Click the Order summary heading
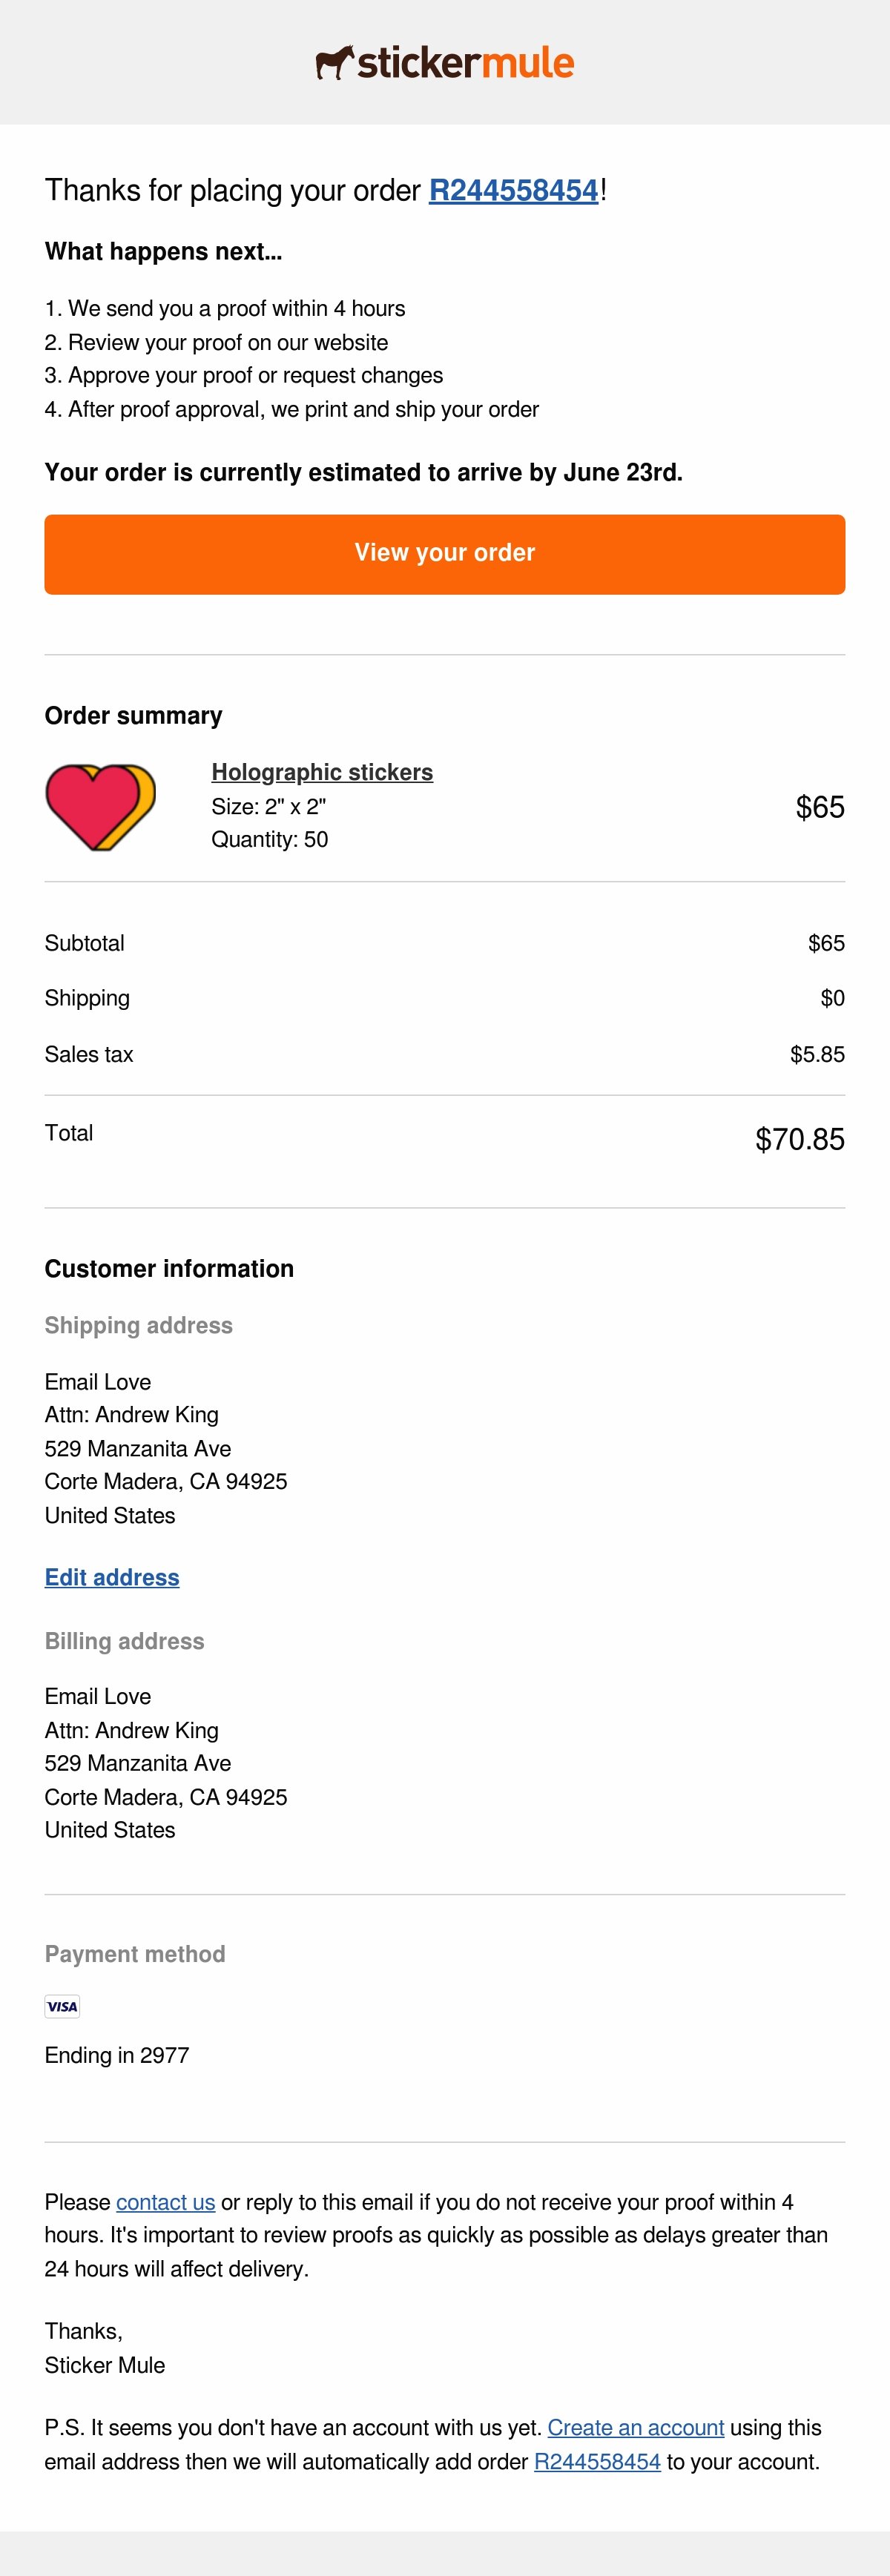The height and width of the screenshot is (2576, 890). 134,715
